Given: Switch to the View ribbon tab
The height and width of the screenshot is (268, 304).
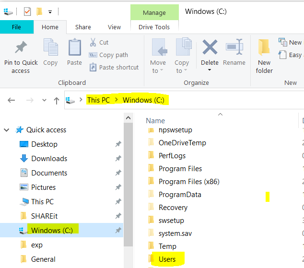Looking at the screenshot, I should tap(115, 27).
